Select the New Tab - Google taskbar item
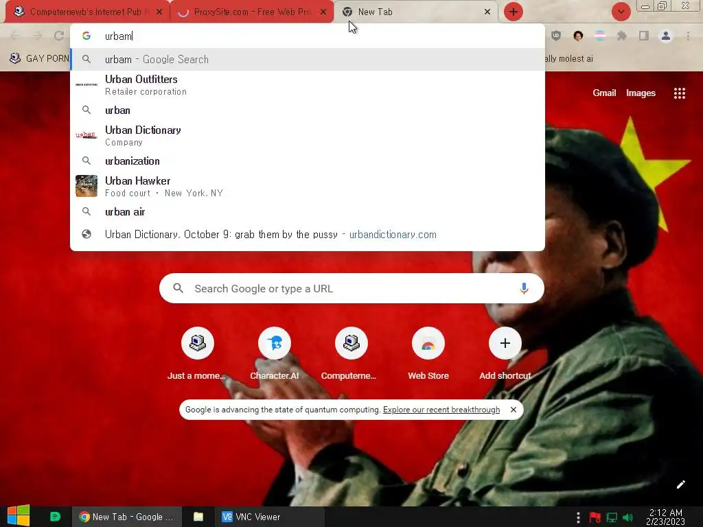Image resolution: width=703 pixels, height=527 pixels. (127, 517)
